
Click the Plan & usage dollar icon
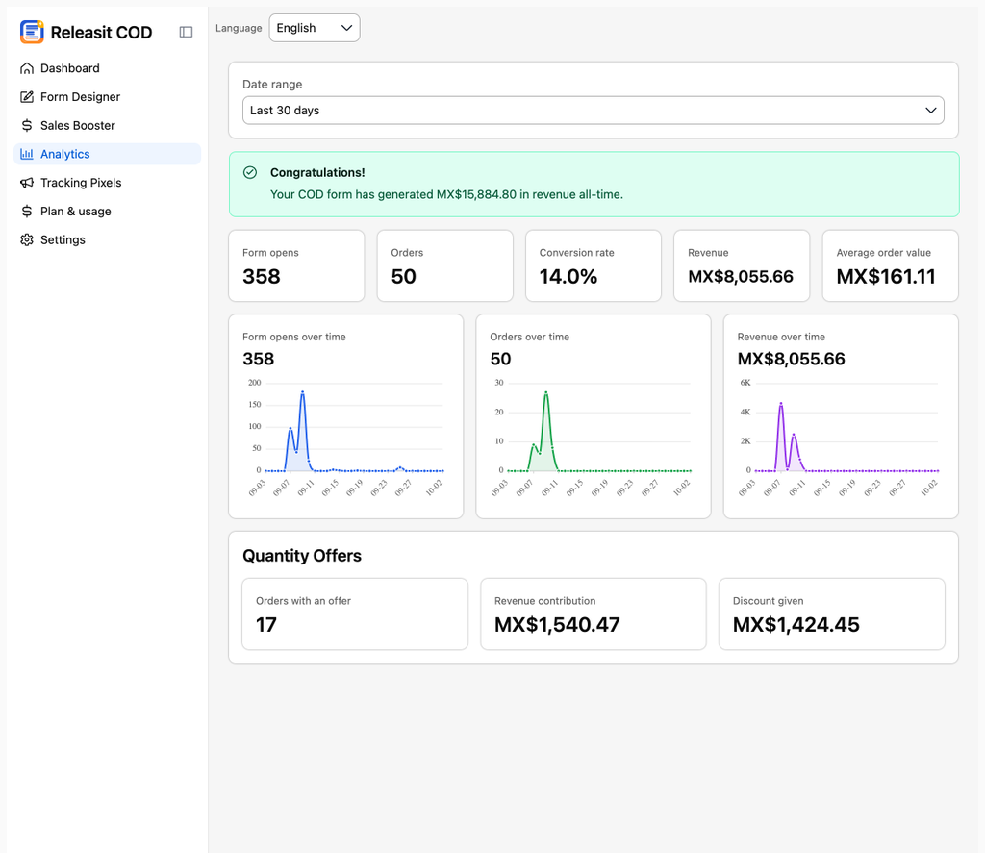26,211
